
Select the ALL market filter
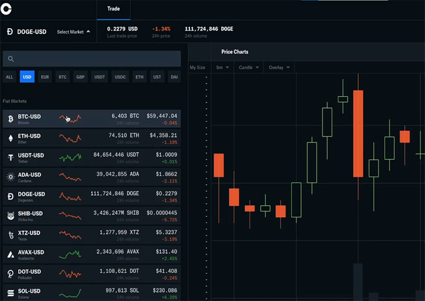9,77
